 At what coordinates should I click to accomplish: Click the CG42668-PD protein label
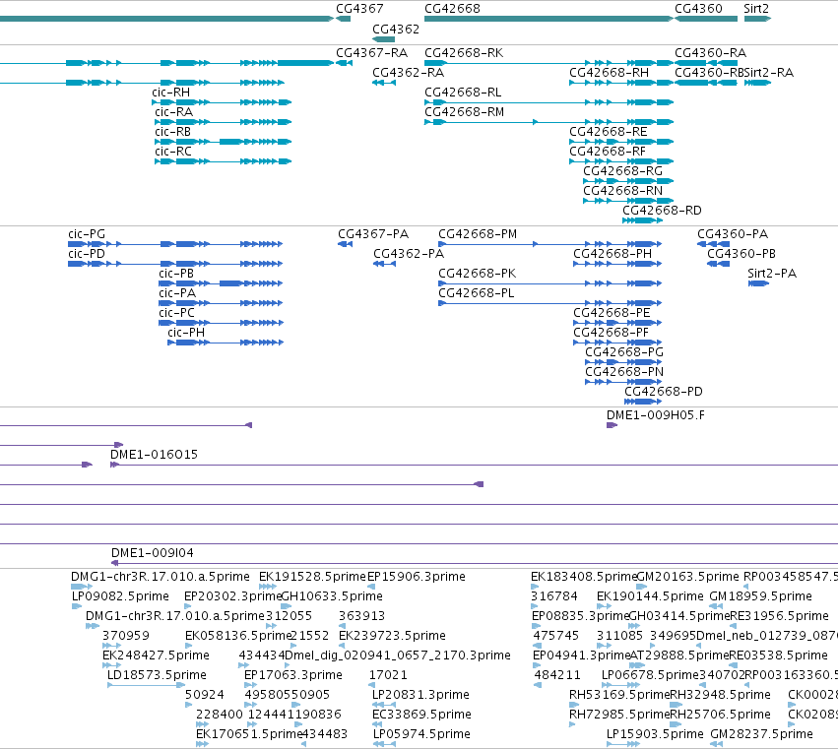coord(664,392)
